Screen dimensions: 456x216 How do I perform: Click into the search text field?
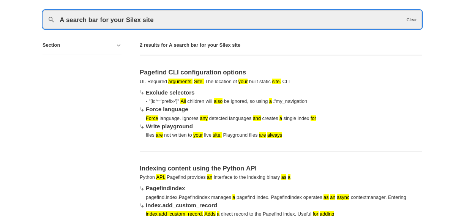point(232,20)
